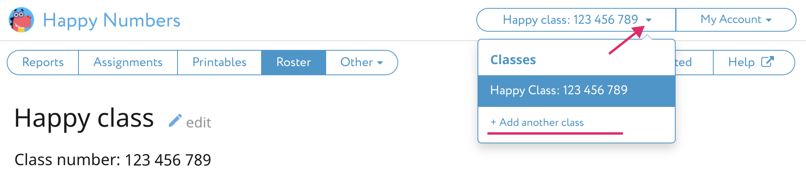Click the Add another class link
This screenshot has width=806, height=179.
(541, 122)
